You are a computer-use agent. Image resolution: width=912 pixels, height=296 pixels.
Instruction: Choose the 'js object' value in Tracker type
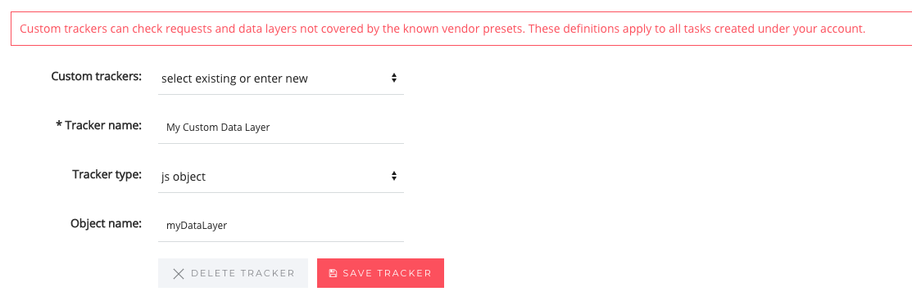(184, 177)
